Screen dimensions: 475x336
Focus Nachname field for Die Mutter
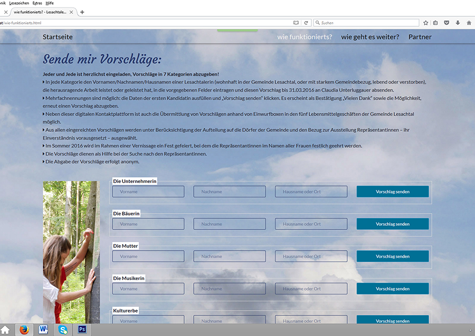tap(230, 256)
